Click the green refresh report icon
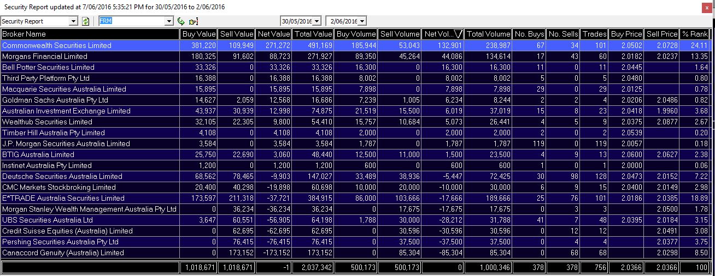Image resolution: width=715 pixels, height=276 pixels. 85,21
